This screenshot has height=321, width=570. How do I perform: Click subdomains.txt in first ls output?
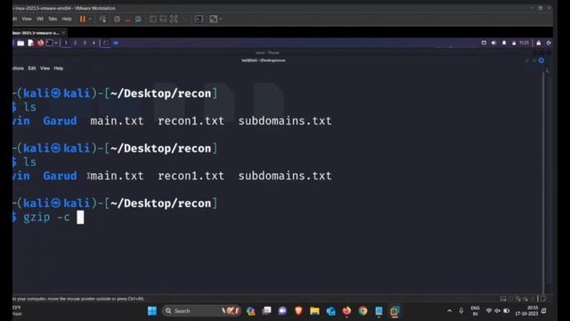tap(285, 121)
